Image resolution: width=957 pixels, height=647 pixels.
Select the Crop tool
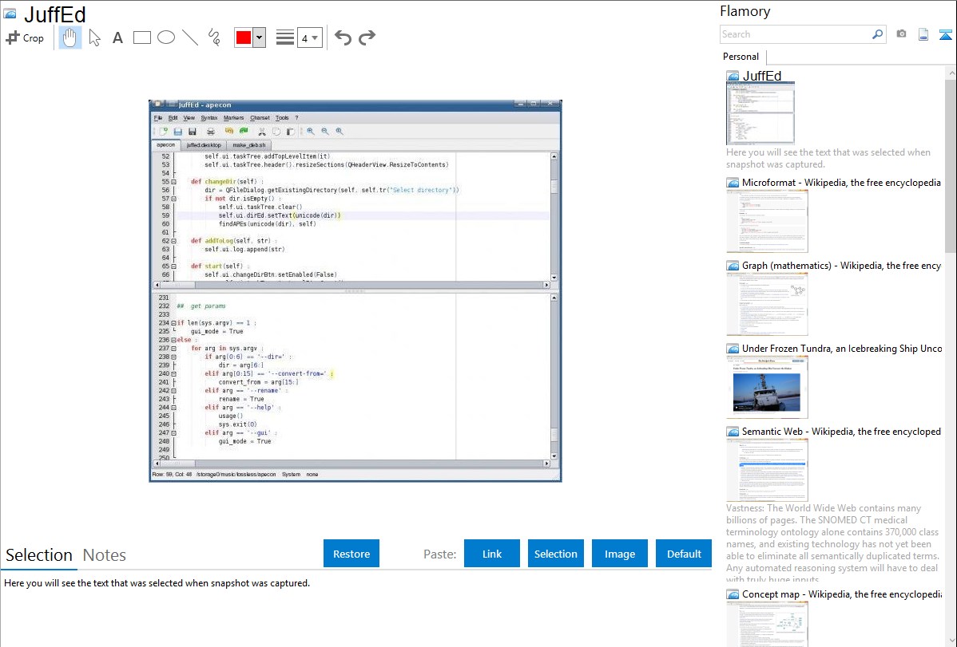[x=25, y=37]
